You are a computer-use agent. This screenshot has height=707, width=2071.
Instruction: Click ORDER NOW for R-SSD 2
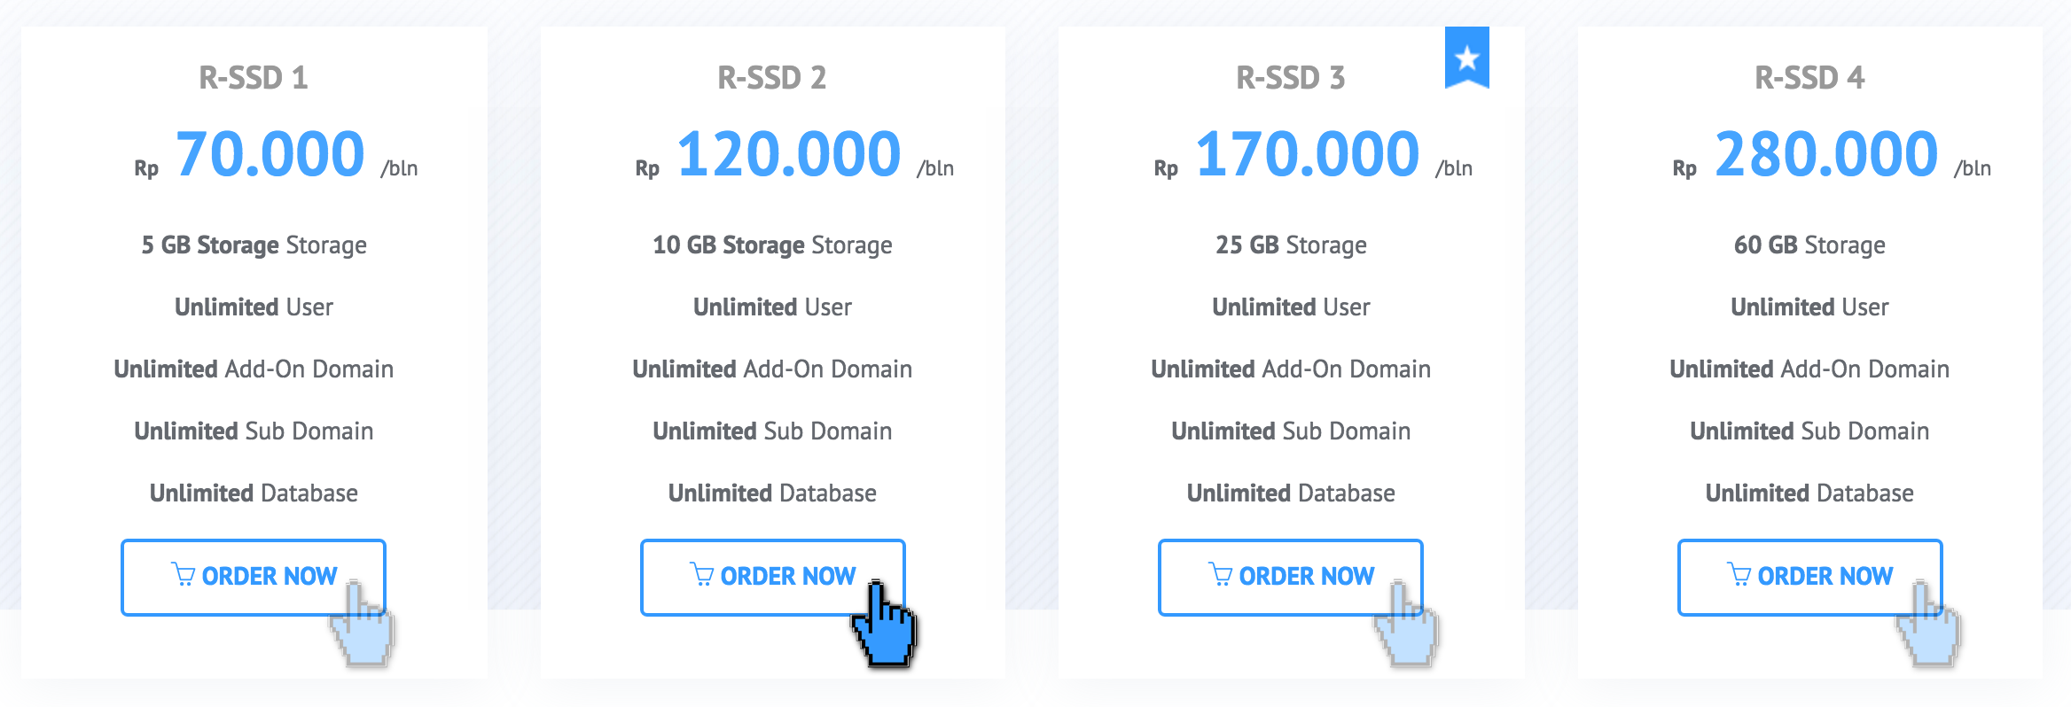771,576
